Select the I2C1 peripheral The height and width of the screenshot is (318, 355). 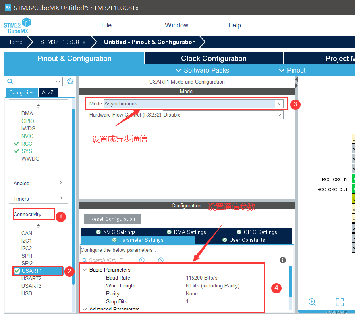click(27, 241)
